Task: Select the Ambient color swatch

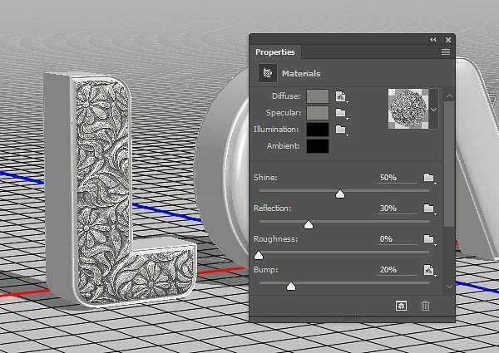Action: (318, 146)
